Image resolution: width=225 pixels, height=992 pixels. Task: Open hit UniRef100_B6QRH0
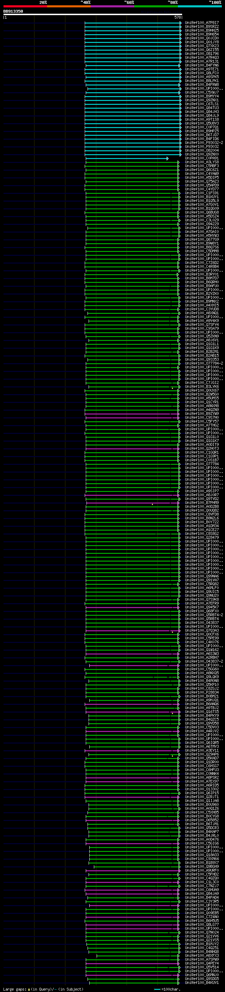point(202,282)
